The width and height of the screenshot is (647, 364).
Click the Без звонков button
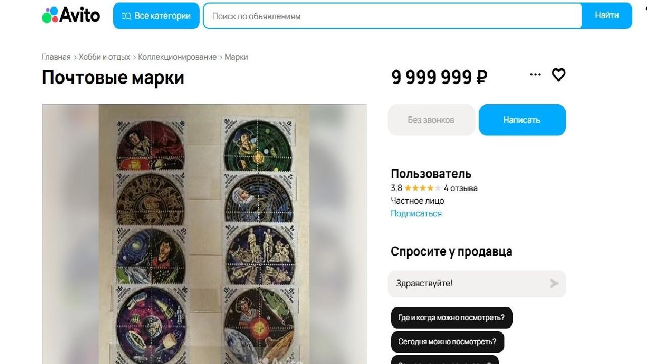tap(431, 120)
